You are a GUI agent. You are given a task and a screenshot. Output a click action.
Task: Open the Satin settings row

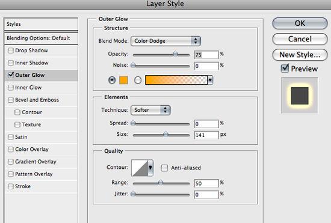point(41,137)
